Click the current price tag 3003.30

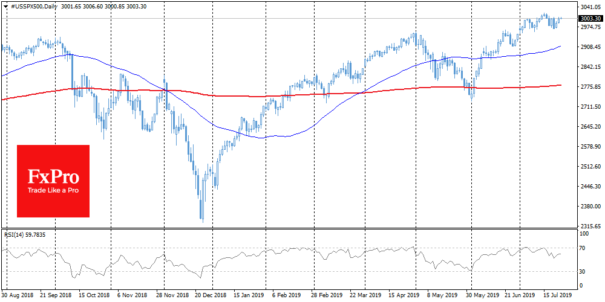(590, 19)
